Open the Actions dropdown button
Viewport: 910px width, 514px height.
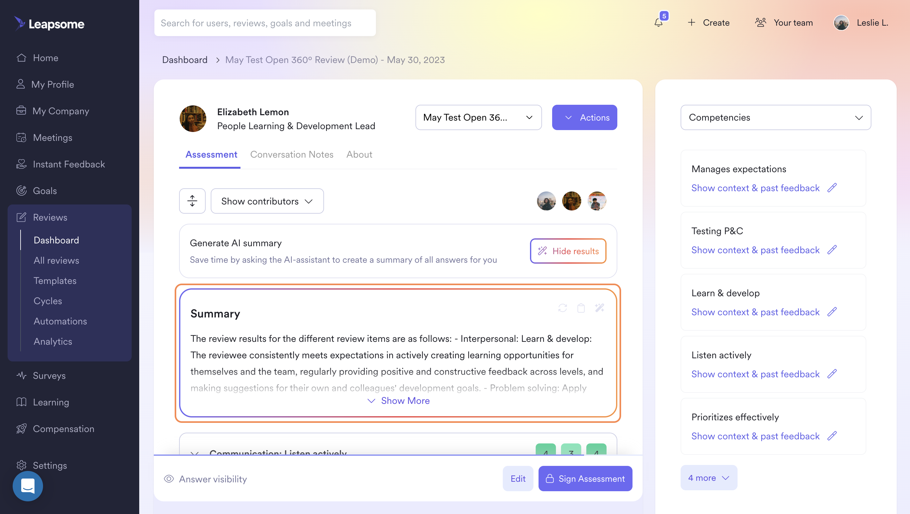pyautogui.click(x=584, y=117)
